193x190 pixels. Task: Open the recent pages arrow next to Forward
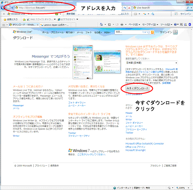point(12,8)
